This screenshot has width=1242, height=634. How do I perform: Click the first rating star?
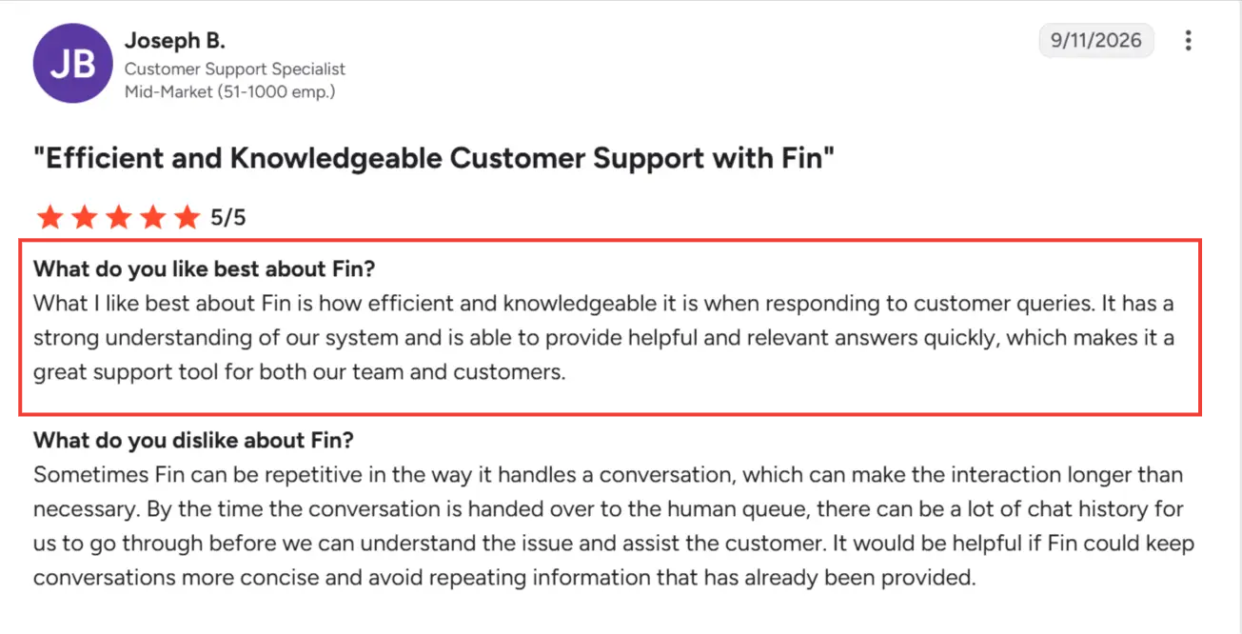49,217
